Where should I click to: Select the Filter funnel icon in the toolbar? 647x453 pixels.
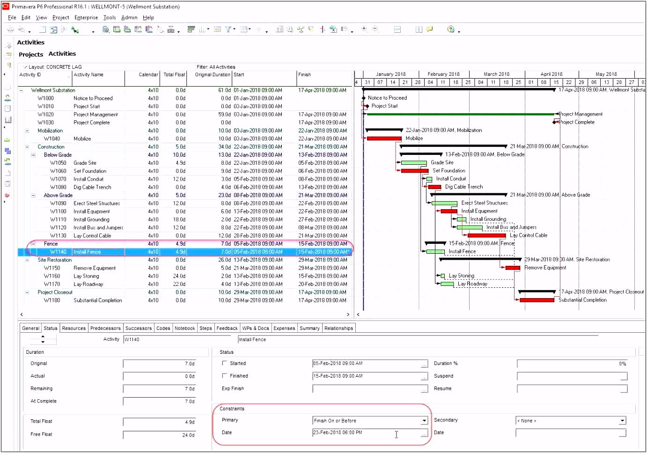point(228,29)
